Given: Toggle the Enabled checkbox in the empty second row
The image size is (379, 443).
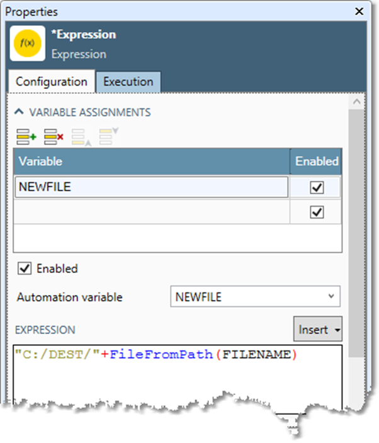Looking at the screenshot, I should point(317,213).
